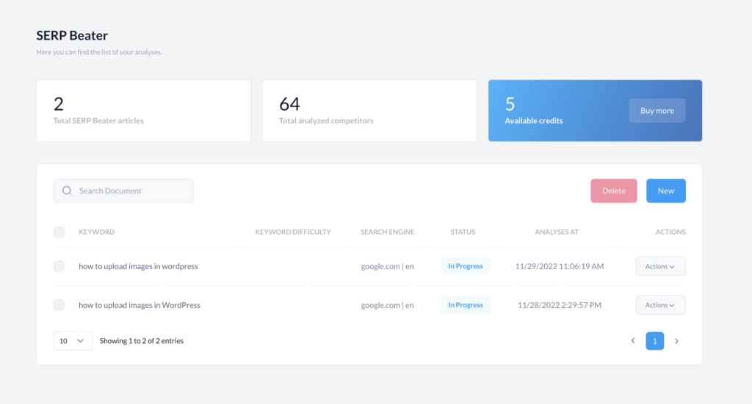Tick the select-all checkbox in header
This screenshot has height=404, width=752.
coord(59,232)
